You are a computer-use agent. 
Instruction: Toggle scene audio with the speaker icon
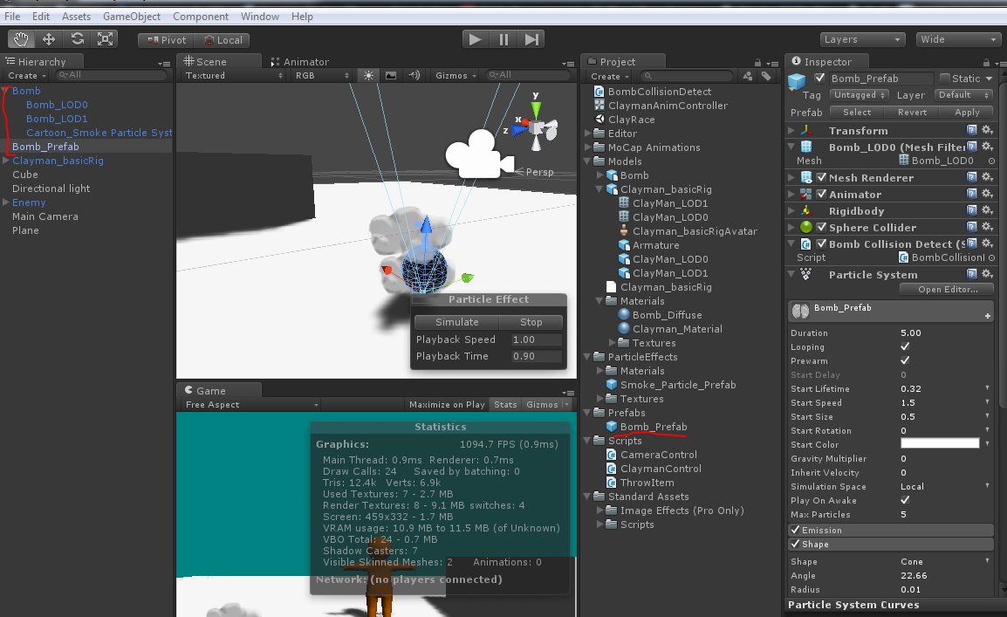[x=414, y=75]
